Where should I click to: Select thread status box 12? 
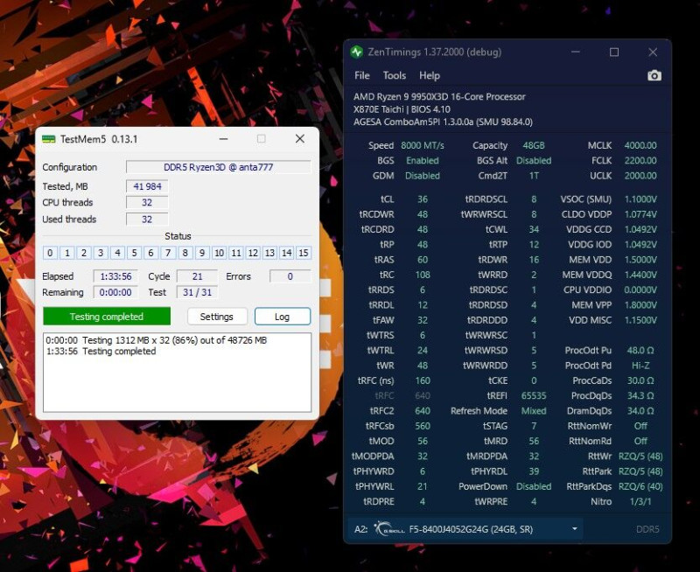[253, 253]
